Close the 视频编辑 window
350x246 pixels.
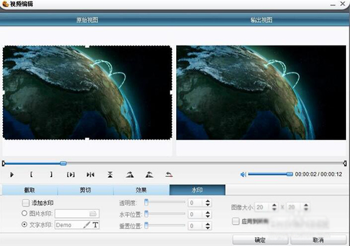(x=343, y=3)
